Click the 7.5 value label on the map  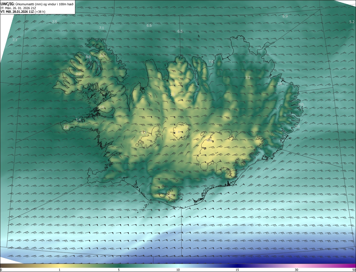[55, 22]
